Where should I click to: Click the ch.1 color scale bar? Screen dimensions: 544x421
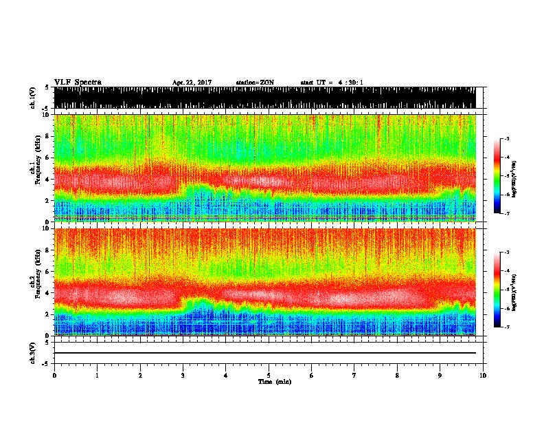coord(497,176)
